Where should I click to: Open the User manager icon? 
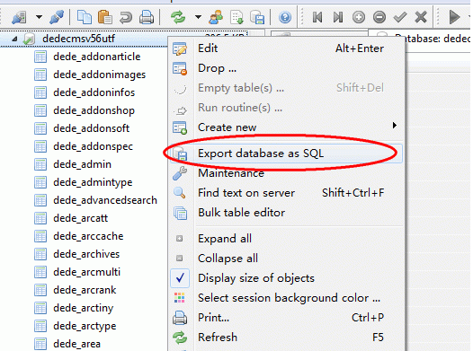(x=216, y=17)
